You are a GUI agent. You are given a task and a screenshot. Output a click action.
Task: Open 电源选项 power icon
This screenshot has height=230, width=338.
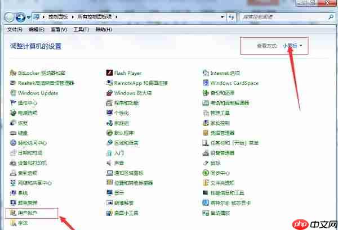(x=13, y=112)
